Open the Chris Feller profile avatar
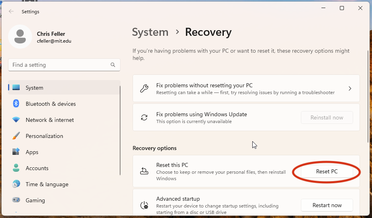The image size is (372, 218). click(x=20, y=37)
